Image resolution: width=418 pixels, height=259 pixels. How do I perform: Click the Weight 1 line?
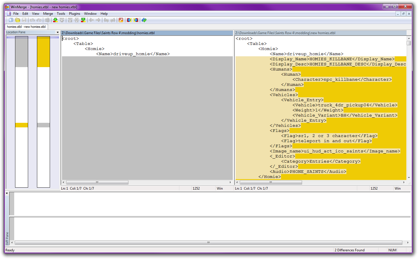318,110
